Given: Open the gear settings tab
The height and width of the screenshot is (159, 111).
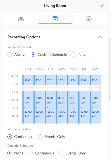Looking at the screenshot, I should click(89, 19).
